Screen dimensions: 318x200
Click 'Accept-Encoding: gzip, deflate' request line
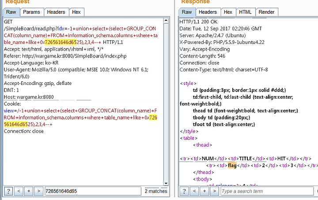[x=38, y=83]
